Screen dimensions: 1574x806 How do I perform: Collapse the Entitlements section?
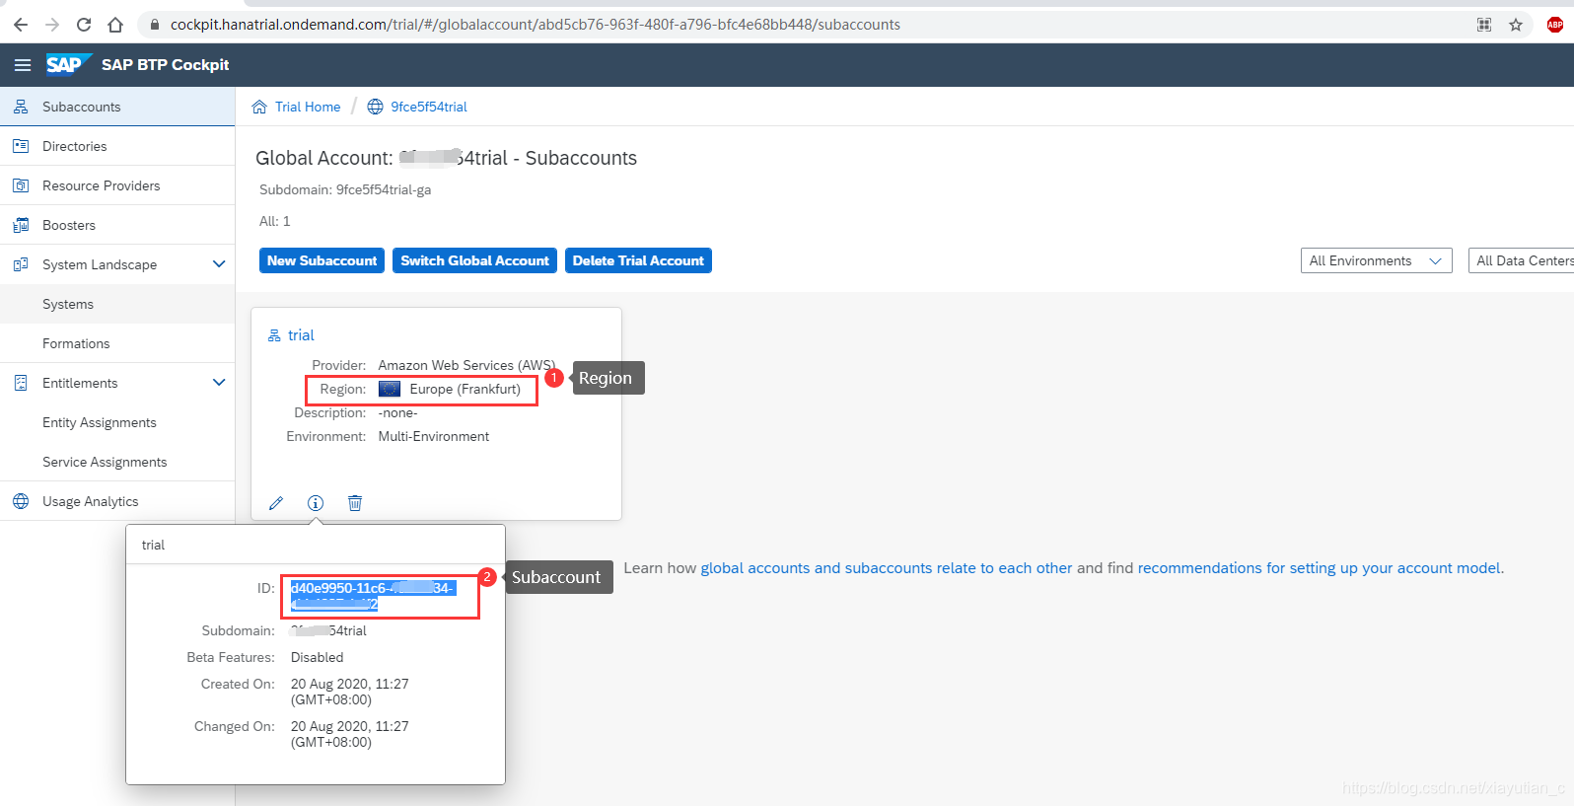(219, 383)
